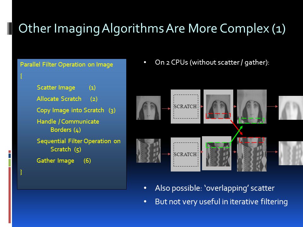Screen dimensions: 303x227
Task: Click the enlarged face image with green dashed region
Action: (x=252, y=106)
